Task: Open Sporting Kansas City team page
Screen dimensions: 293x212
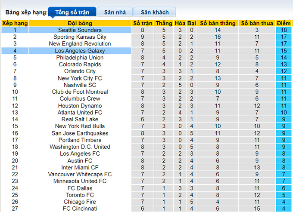Action: tap(80, 37)
